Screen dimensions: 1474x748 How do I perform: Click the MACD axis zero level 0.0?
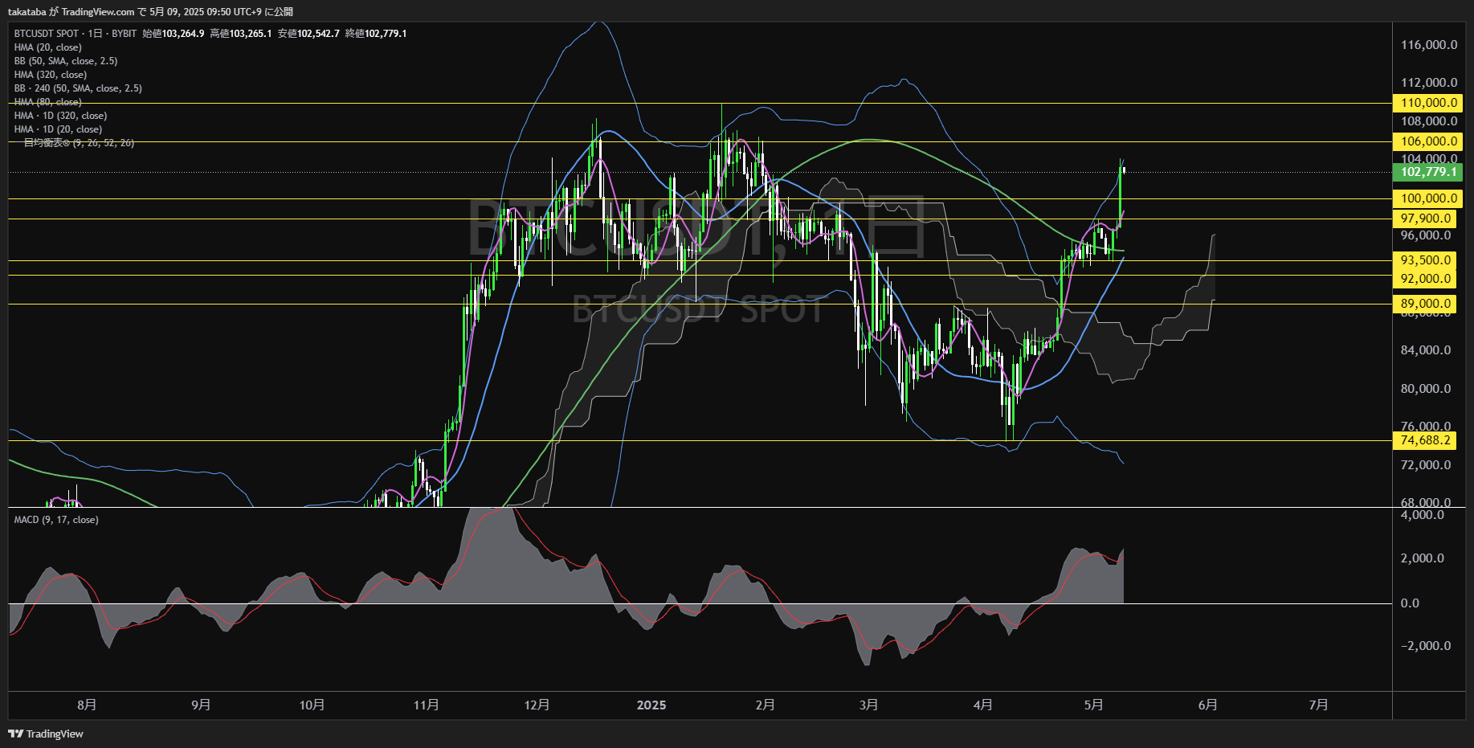pos(1410,603)
